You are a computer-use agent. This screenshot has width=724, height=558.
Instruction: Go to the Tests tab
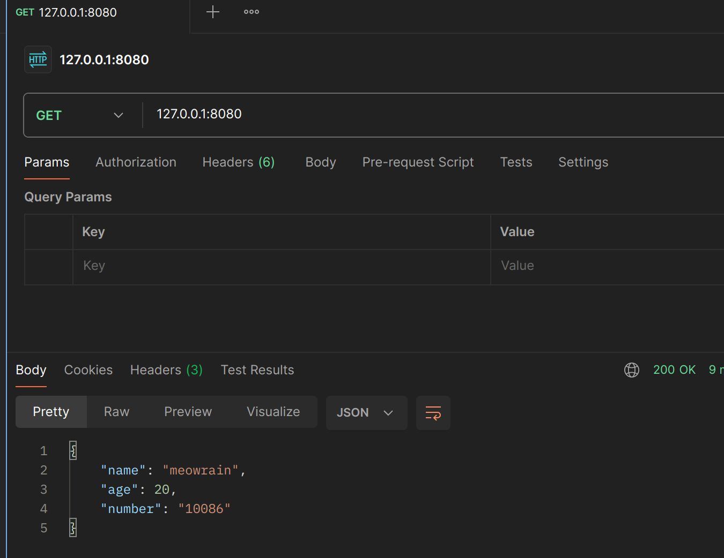point(516,162)
